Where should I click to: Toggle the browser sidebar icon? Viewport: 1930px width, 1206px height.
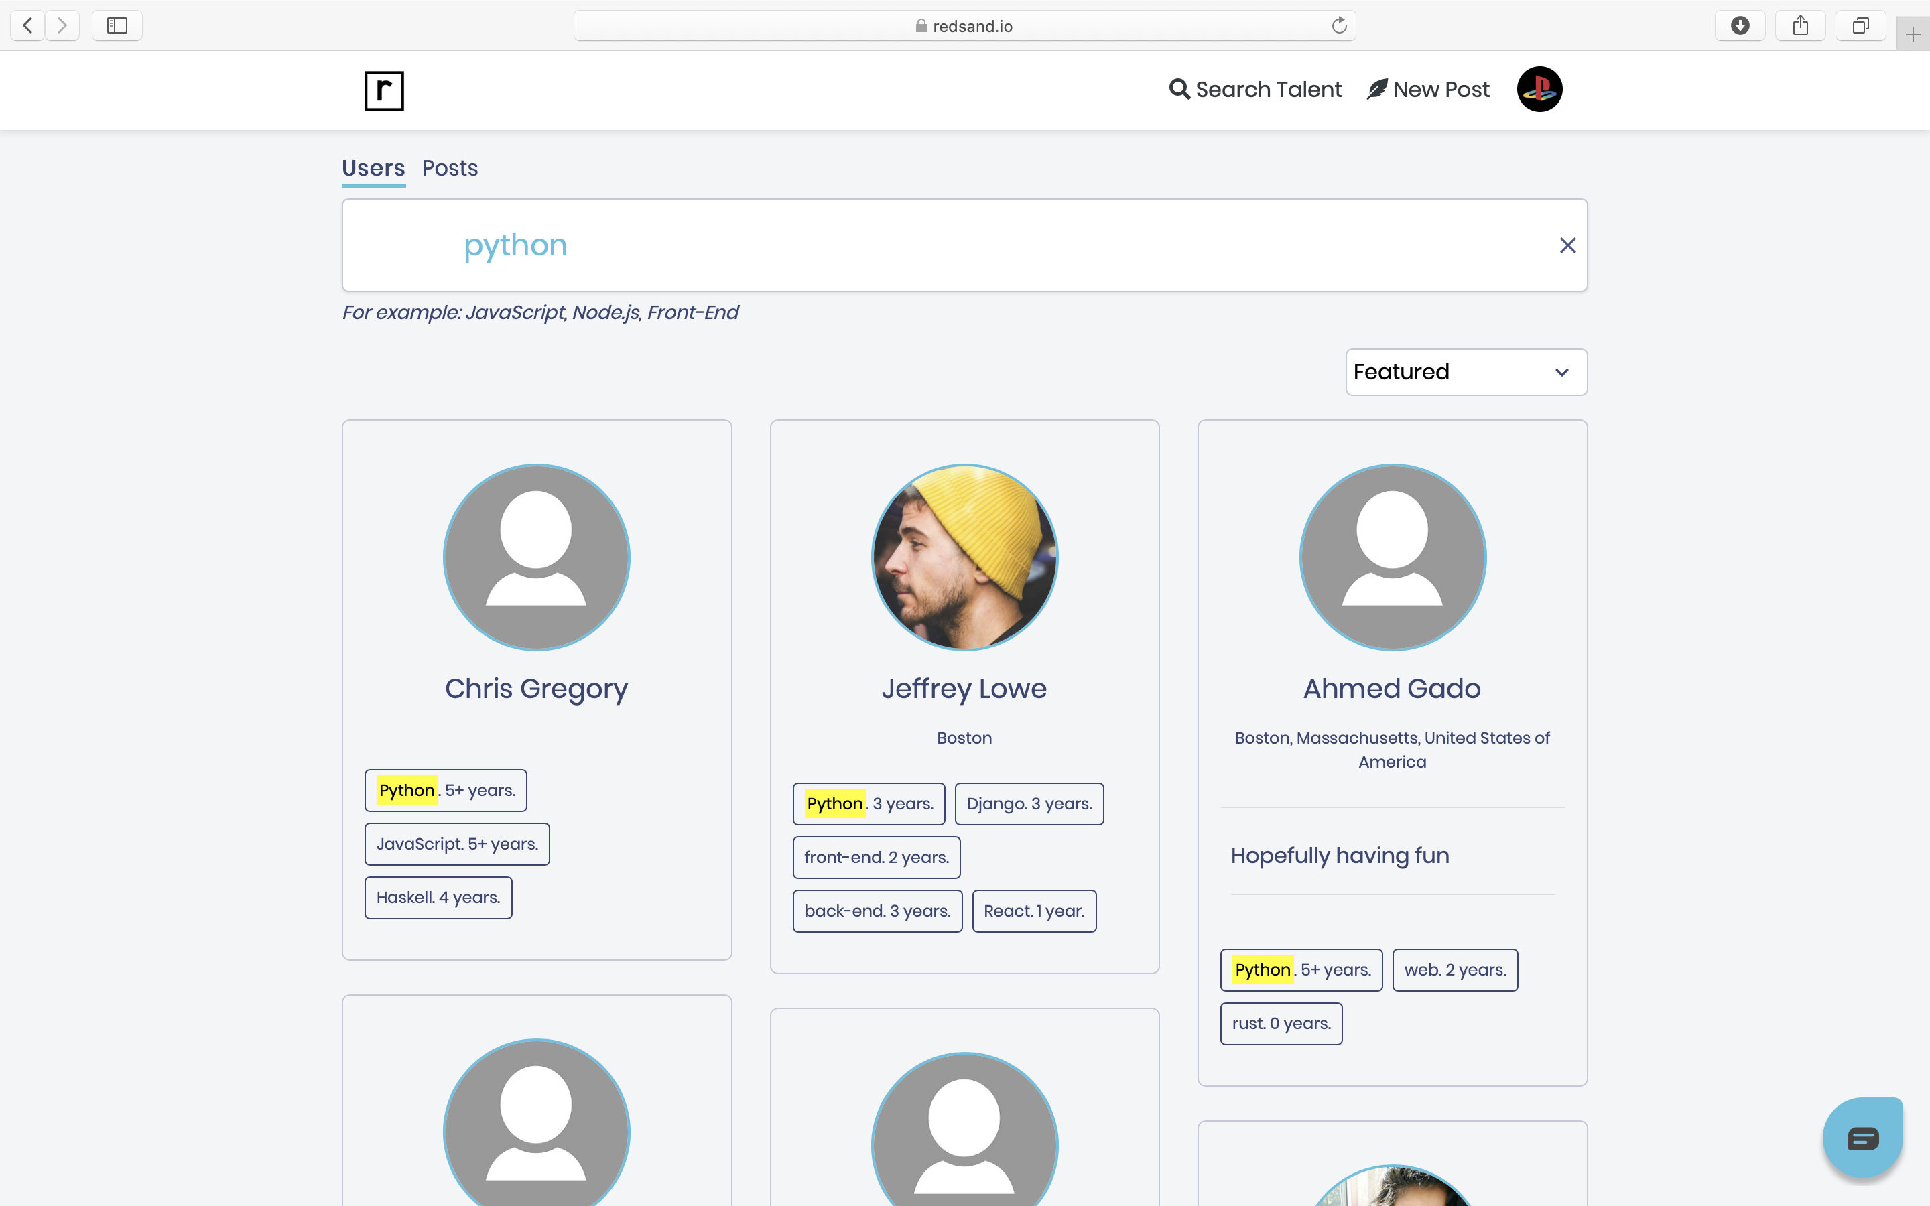pyautogui.click(x=117, y=25)
